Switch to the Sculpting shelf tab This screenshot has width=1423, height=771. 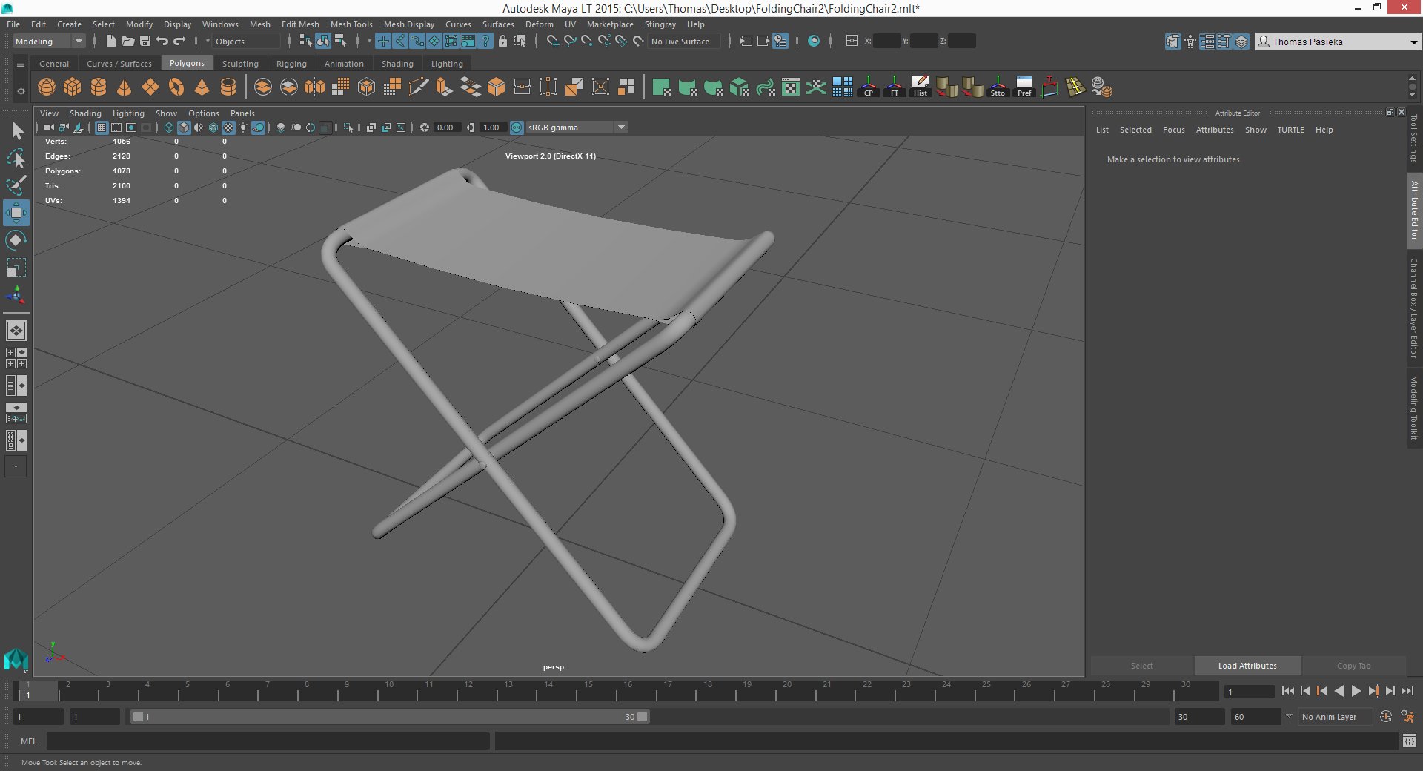[x=240, y=64]
